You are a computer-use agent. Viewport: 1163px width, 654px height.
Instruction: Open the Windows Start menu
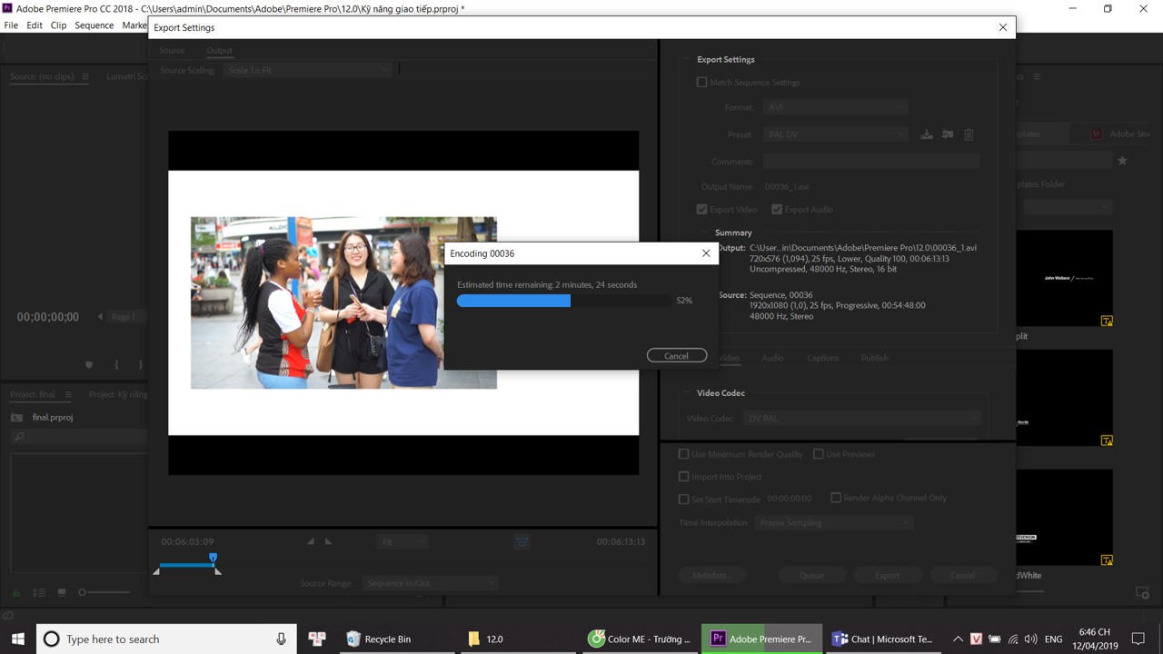(17, 639)
